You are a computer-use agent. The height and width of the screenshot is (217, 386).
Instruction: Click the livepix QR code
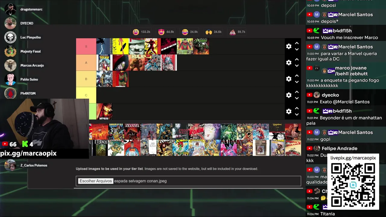coord(353,185)
